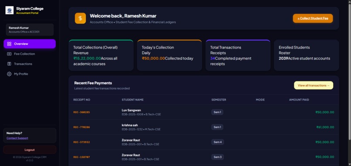Click the Sem 4 badge
Screen dimensions: 351x166
pos(218,142)
